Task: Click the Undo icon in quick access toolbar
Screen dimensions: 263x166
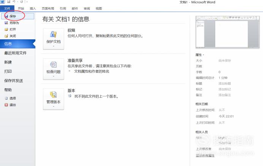Action: (x=14, y=2)
